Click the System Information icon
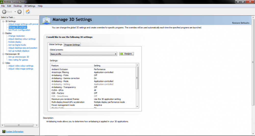 tap(4, 131)
